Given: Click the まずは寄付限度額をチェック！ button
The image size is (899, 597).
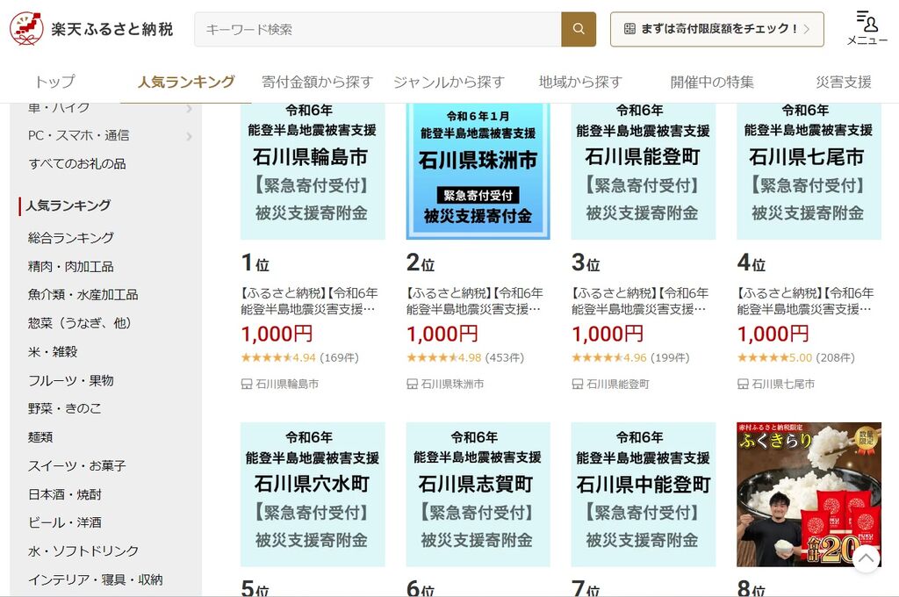Looking at the screenshot, I should coord(716,29).
